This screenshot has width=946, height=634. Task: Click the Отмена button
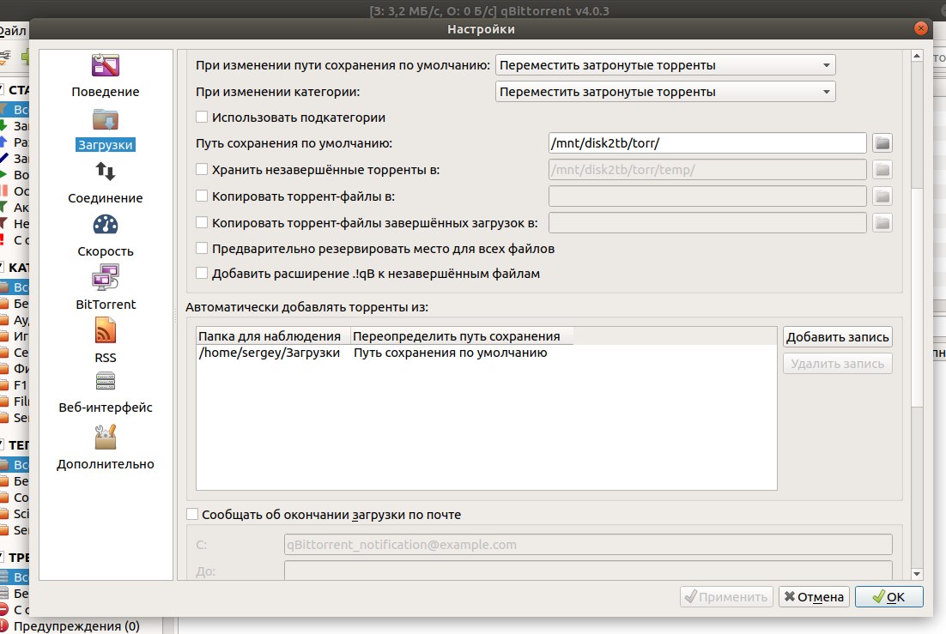tap(814, 596)
